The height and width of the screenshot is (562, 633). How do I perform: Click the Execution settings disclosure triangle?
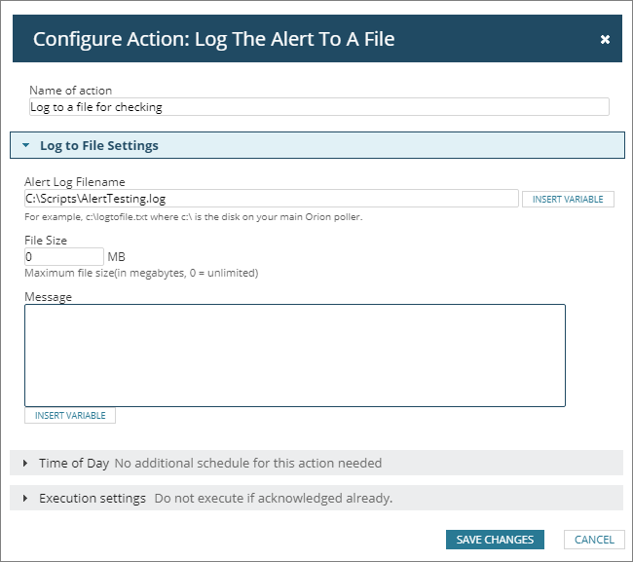(x=25, y=499)
